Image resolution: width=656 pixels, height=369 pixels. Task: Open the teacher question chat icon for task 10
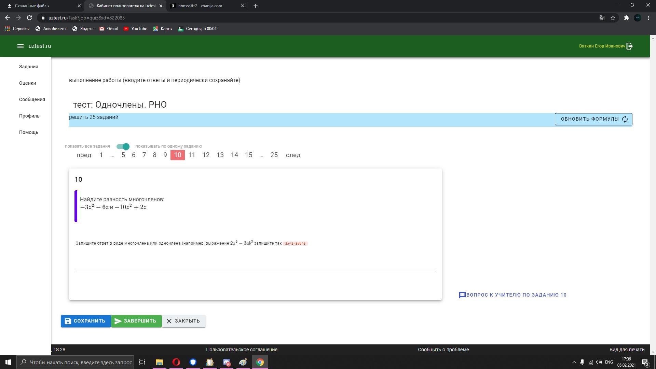click(x=462, y=295)
